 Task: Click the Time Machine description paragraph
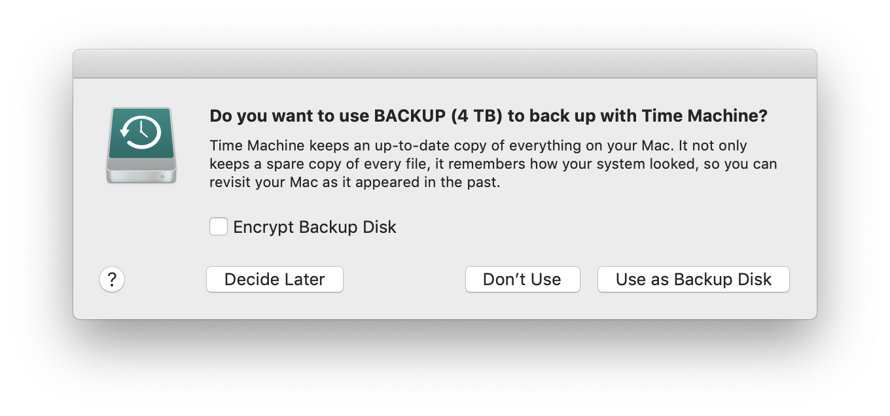(491, 164)
